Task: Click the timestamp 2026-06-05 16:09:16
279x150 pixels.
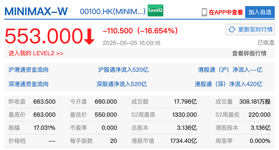Action: click(131, 43)
